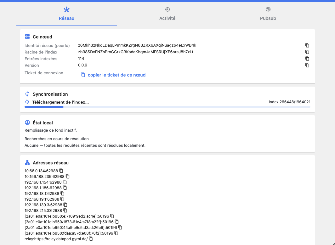Copy the IPv6 address ending ac4e
This screenshot has height=245, width=335.
tap(112, 216)
